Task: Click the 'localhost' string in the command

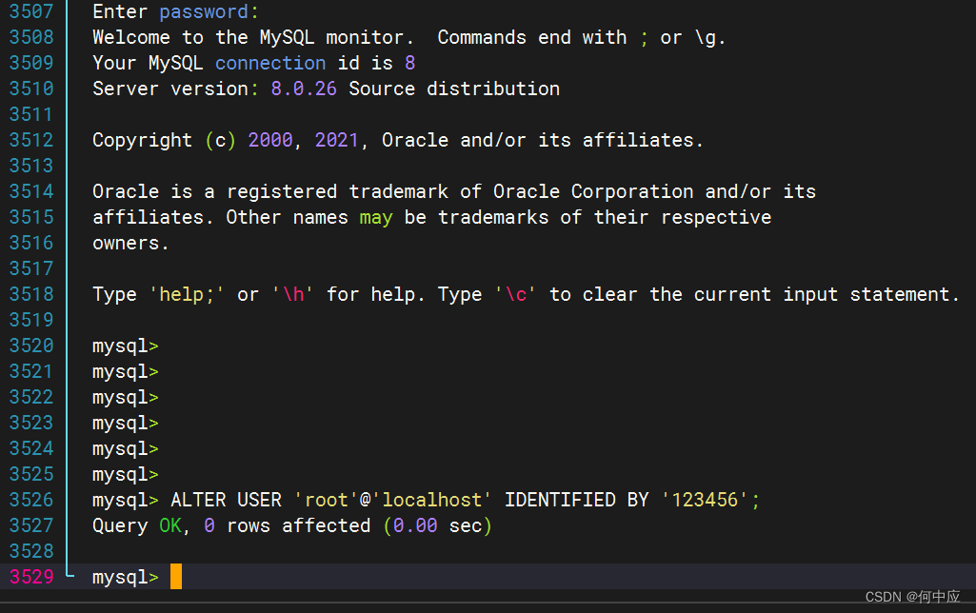Action: pos(431,500)
